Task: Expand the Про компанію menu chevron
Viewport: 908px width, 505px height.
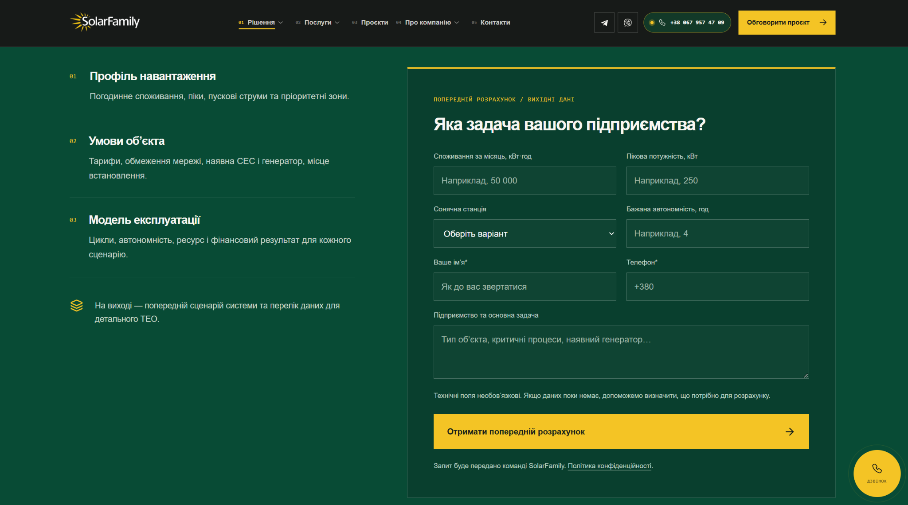Action: pyautogui.click(x=457, y=23)
